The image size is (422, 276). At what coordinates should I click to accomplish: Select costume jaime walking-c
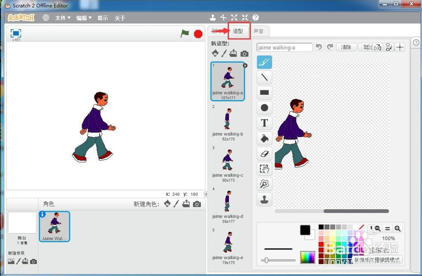click(228, 164)
